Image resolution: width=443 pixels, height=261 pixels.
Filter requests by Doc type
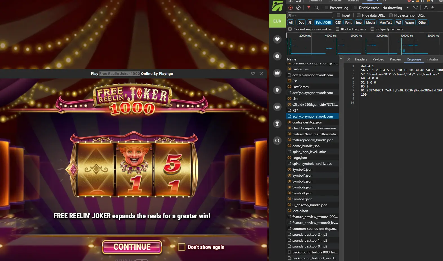click(x=301, y=22)
